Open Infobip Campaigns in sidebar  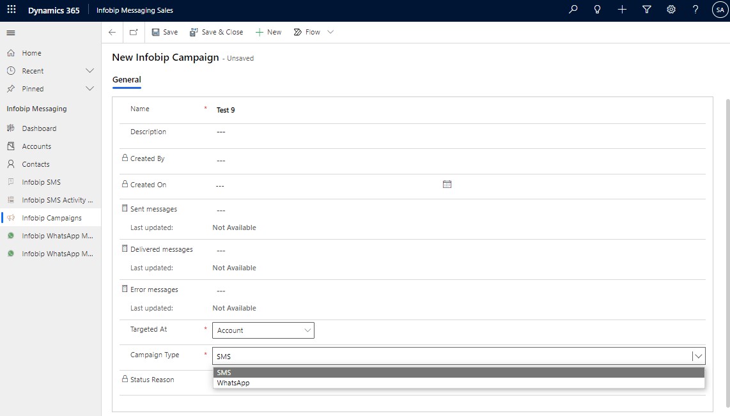pos(52,218)
